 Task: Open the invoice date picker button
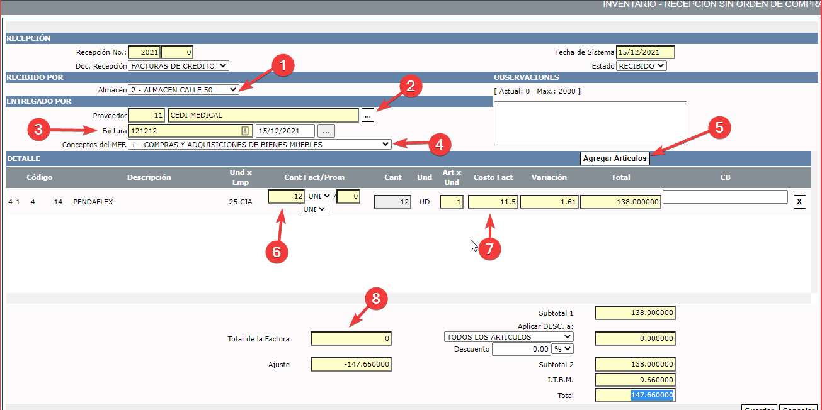tap(326, 131)
